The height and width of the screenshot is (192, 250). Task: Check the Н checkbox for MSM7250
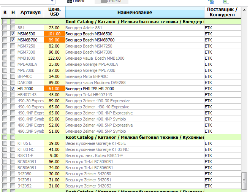click(13, 46)
